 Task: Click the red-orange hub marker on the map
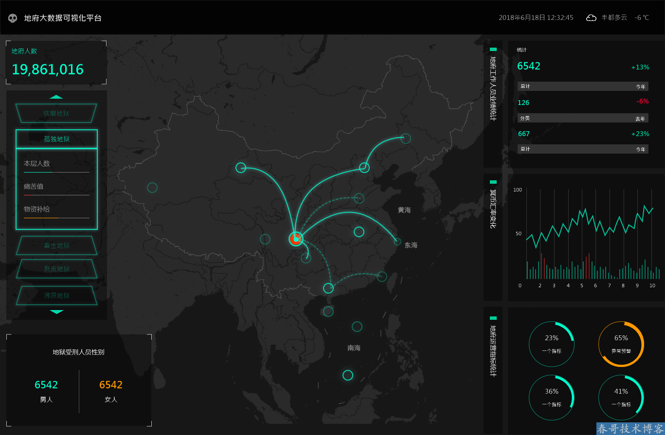coord(296,239)
